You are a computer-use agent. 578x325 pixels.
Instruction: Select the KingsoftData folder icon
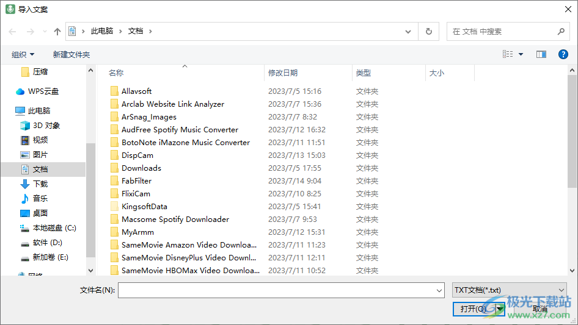(x=115, y=207)
